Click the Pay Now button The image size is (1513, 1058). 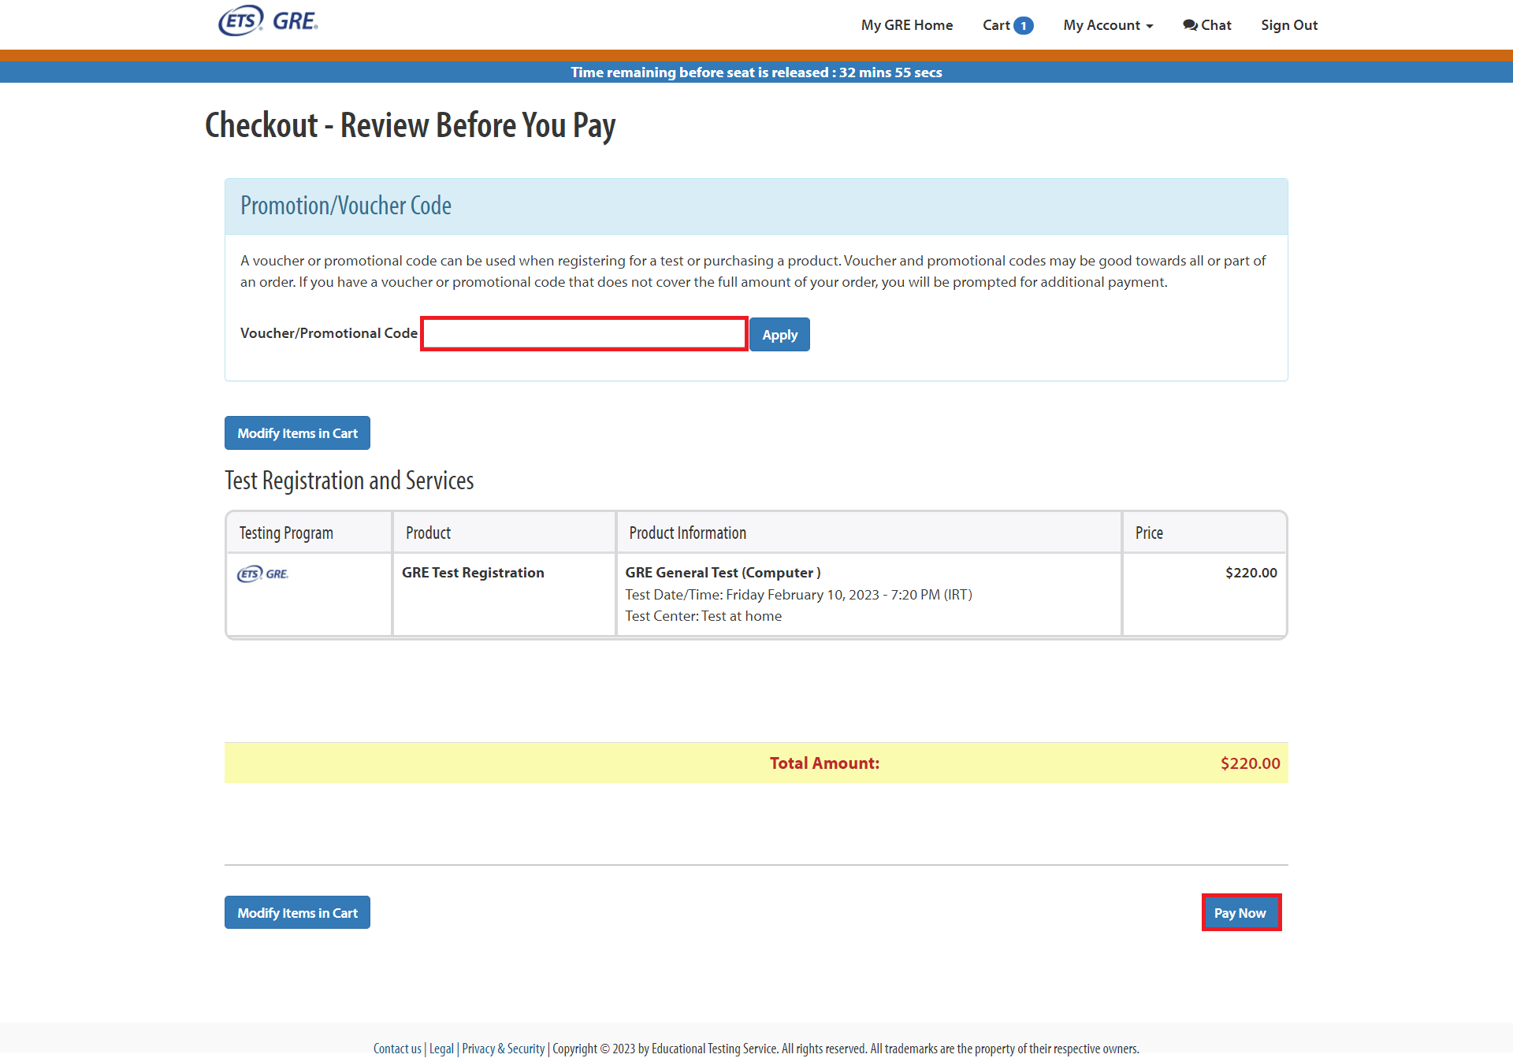click(1240, 912)
